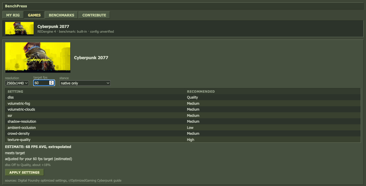Click the ambient-occlusion Low recommendation
Screen dimensions: 366x186
coord(190,128)
